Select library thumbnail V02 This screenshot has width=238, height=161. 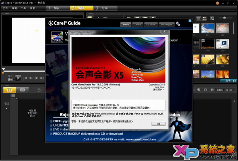(223, 28)
